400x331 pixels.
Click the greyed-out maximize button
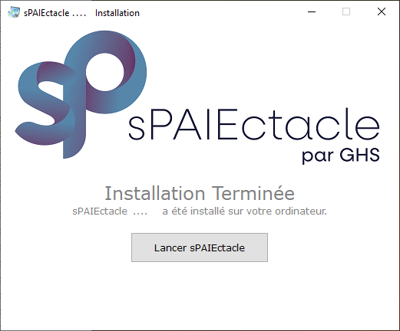pyautogui.click(x=346, y=11)
